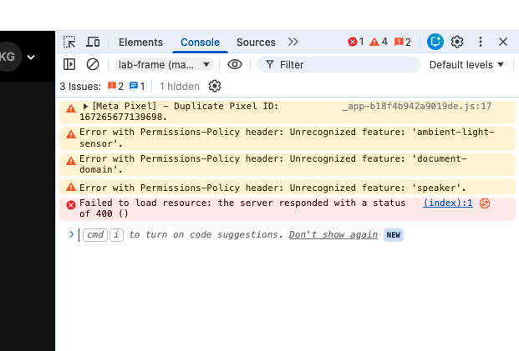Click the issues count 2 badge in toolbar
The height and width of the screenshot is (351, 519).
tap(403, 42)
